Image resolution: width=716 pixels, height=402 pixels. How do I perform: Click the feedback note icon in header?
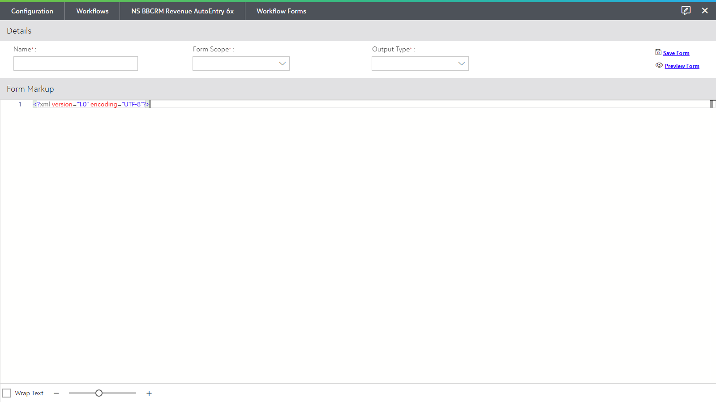pyautogui.click(x=686, y=10)
